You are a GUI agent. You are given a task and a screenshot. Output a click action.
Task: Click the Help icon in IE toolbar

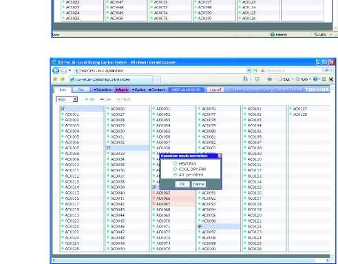click(x=315, y=79)
